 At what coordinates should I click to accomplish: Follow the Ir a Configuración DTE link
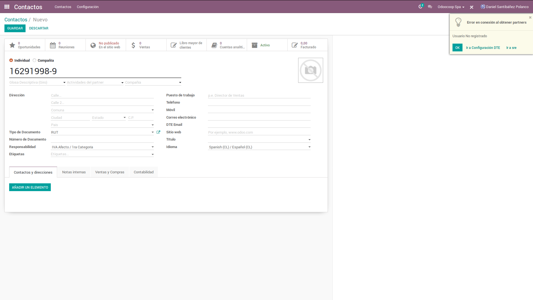click(x=483, y=48)
